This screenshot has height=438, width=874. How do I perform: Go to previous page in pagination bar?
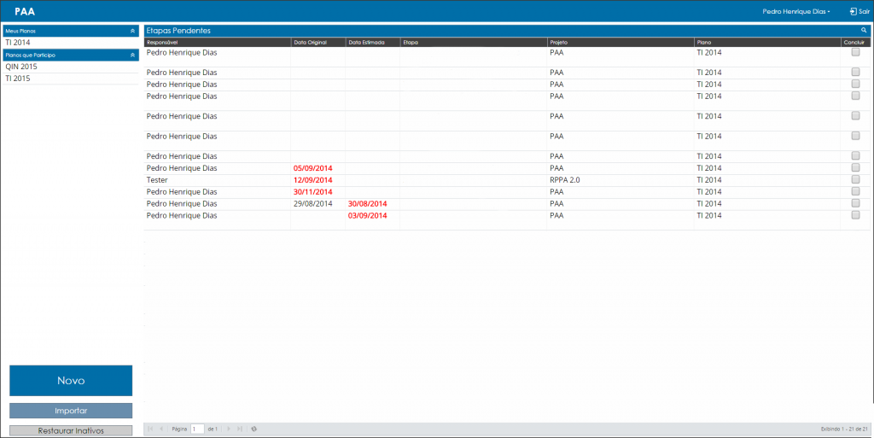[x=161, y=429]
